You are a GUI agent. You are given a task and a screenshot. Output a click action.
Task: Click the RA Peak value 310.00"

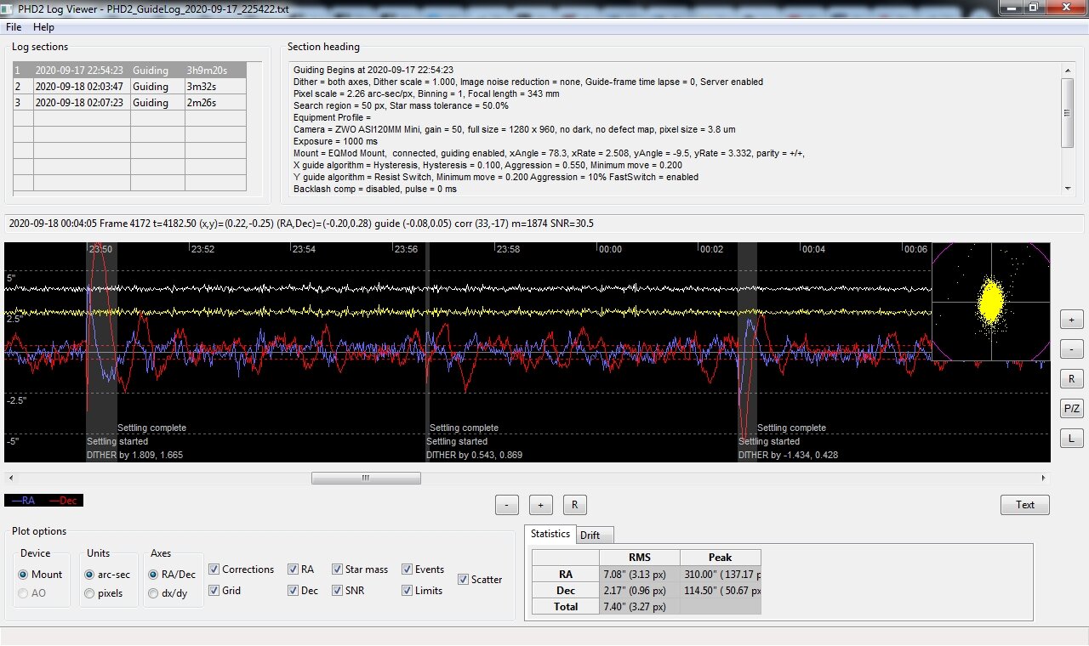(x=720, y=574)
